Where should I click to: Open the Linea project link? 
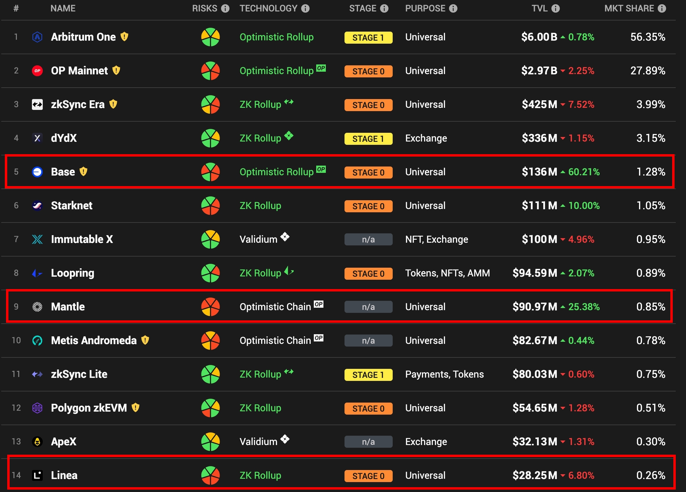click(64, 475)
